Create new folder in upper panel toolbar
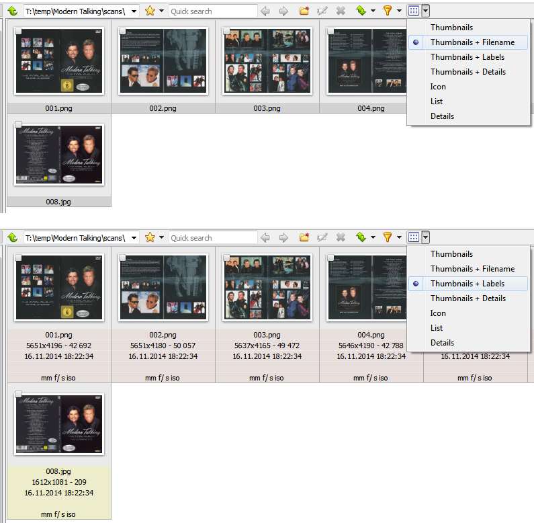The width and height of the screenshot is (534, 523). click(x=304, y=11)
